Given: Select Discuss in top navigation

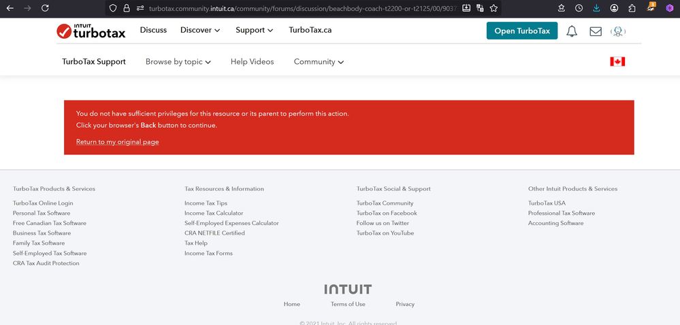Looking at the screenshot, I should pos(153,30).
